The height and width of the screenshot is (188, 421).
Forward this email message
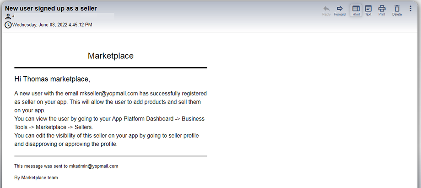click(x=340, y=9)
